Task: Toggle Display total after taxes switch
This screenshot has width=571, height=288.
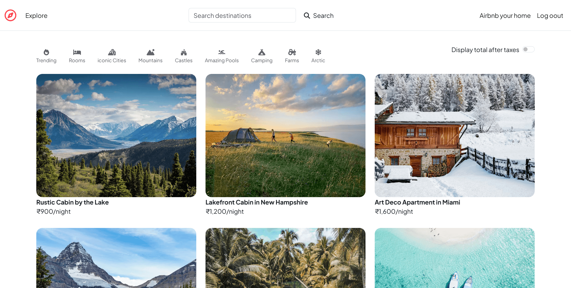Action: click(529, 49)
